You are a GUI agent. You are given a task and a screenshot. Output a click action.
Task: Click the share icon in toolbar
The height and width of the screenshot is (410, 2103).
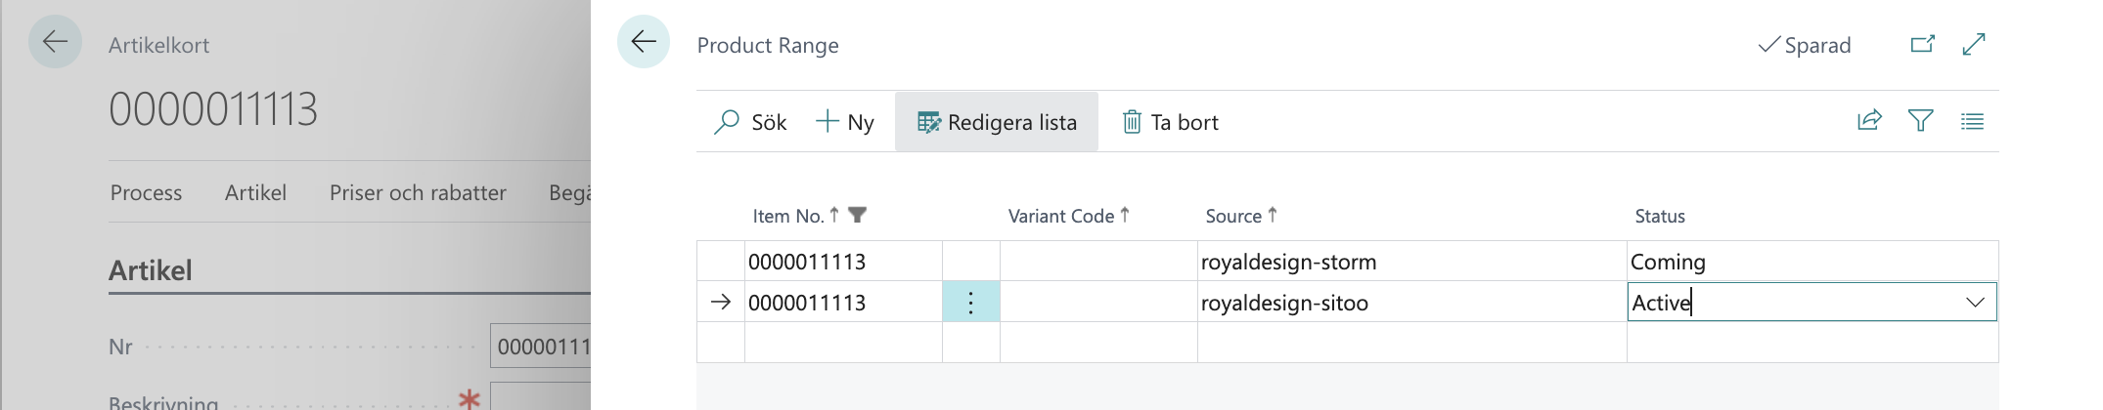pos(1869,121)
